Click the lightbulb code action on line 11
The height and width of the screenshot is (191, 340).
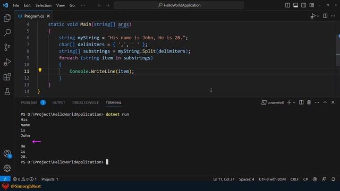coord(40,70)
